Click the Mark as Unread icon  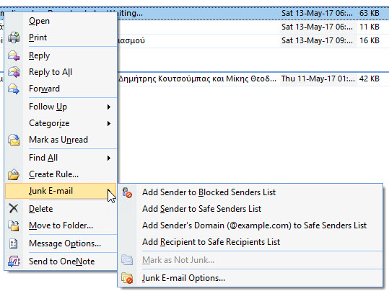(14, 140)
